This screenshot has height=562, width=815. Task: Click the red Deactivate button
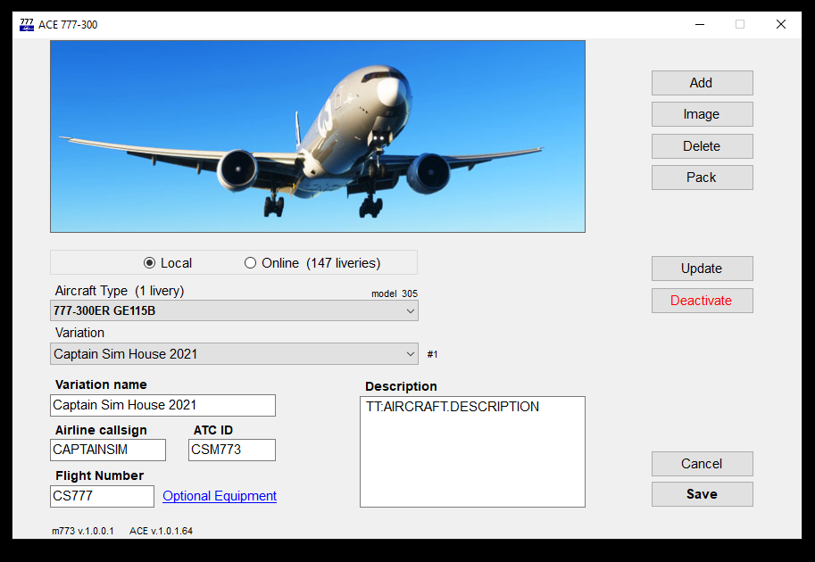pyautogui.click(x=702, y=301)
